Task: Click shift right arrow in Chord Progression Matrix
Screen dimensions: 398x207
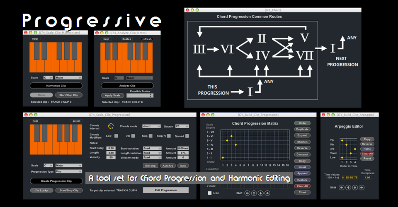Action: pyautogui.click(x=267, y=193)
